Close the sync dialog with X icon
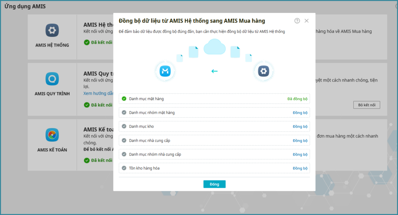Viewport: 398px width, 215px height. pos(307,21)
